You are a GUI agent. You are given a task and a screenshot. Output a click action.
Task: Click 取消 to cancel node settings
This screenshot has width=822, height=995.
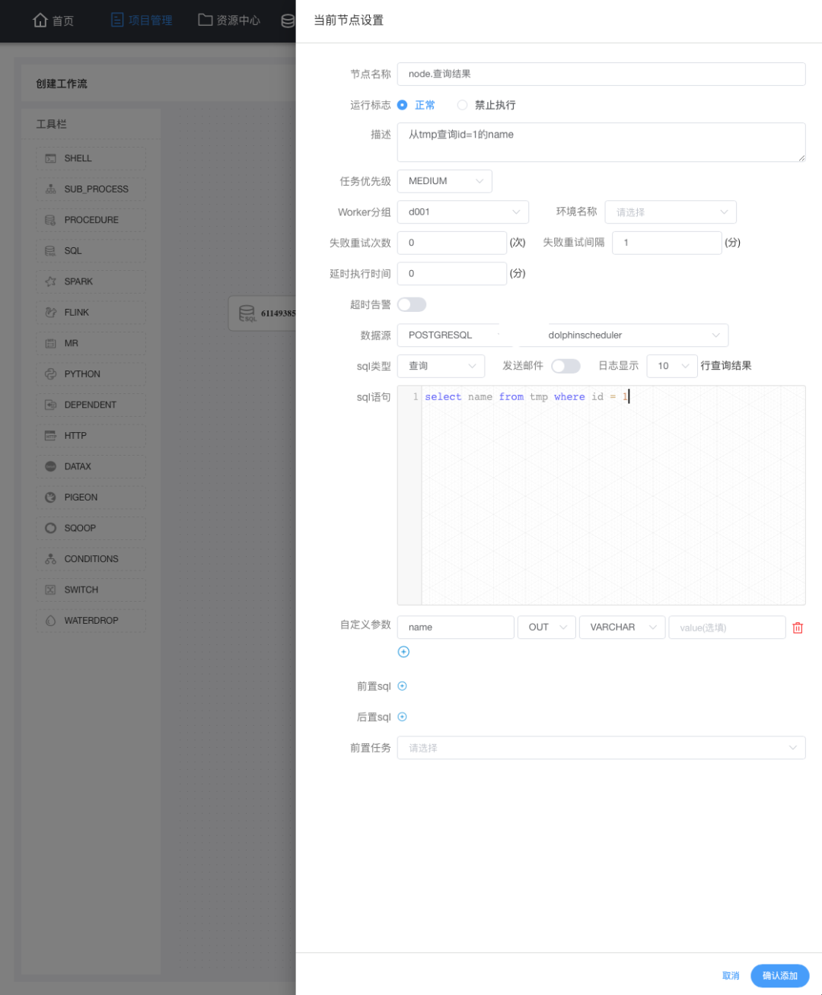click(731, 975)
